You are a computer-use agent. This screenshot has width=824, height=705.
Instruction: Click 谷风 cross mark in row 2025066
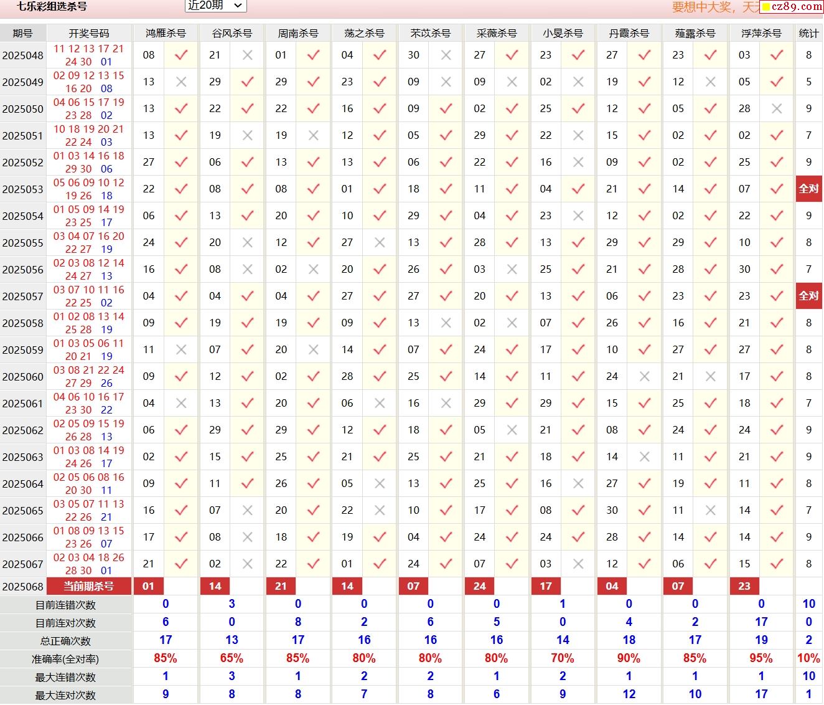point(248,537)
